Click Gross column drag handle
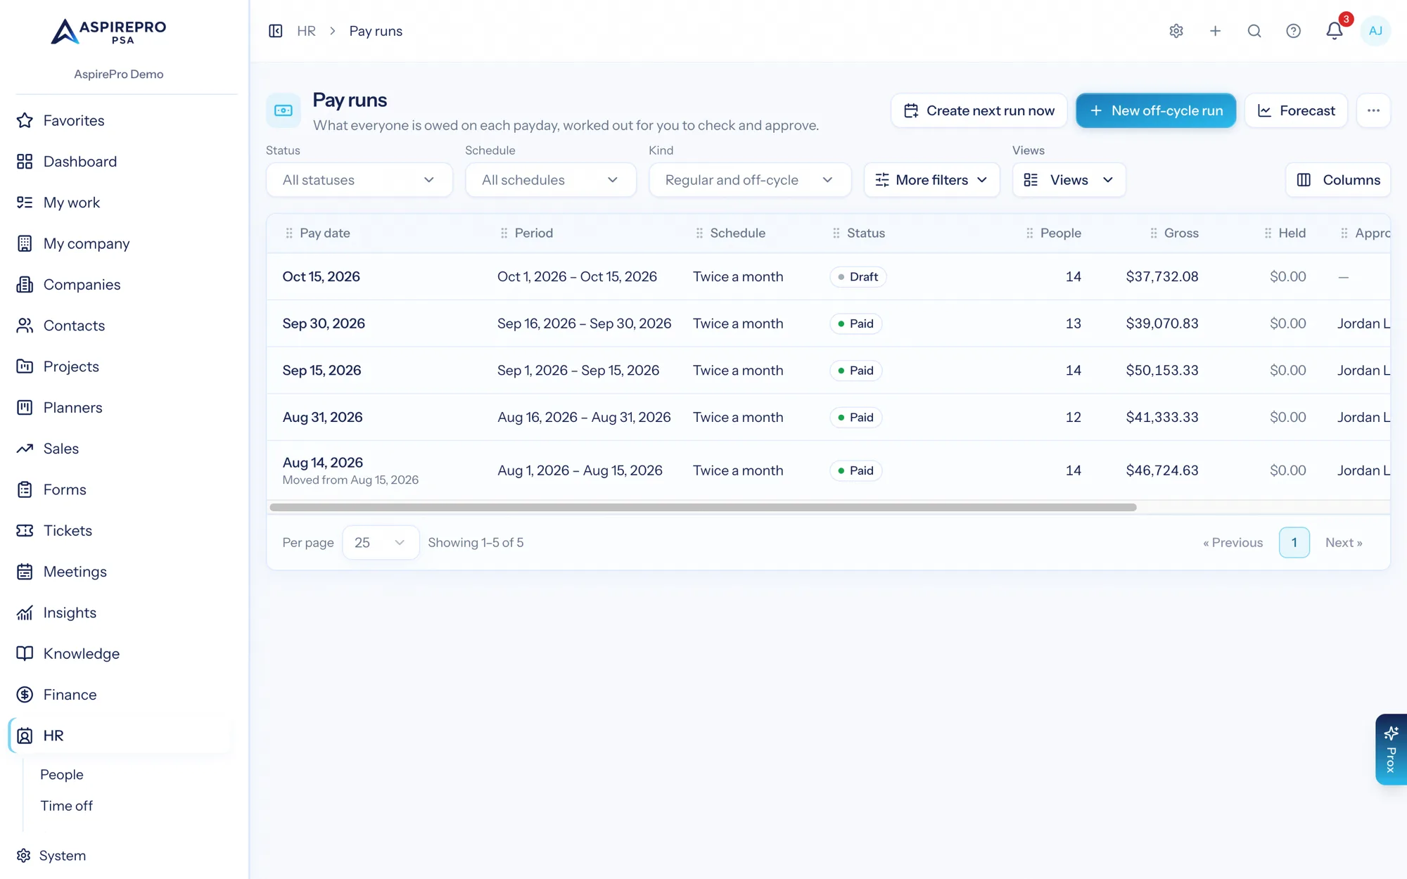This screenshot has height=879, width=1407. (x=1154, y=233)
